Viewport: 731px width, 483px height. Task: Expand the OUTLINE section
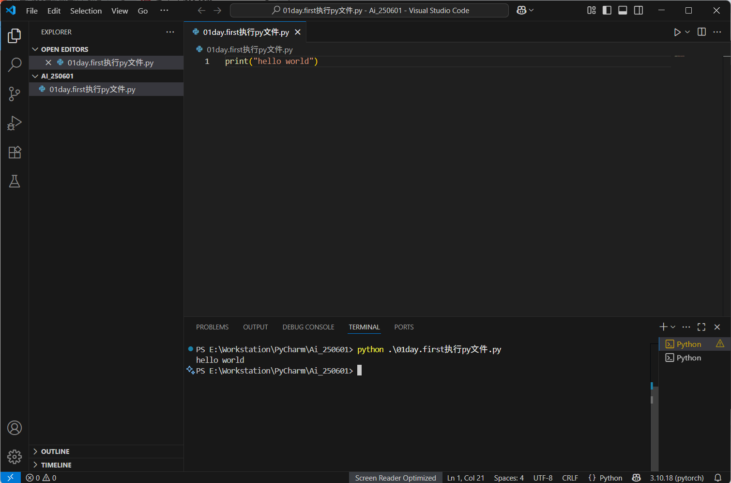pos(106,452)
